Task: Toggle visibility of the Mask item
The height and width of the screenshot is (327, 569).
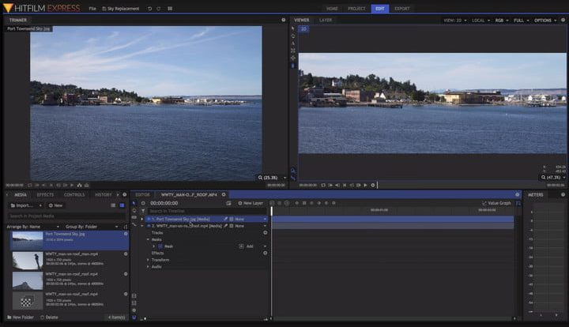Action: [160, 246]
